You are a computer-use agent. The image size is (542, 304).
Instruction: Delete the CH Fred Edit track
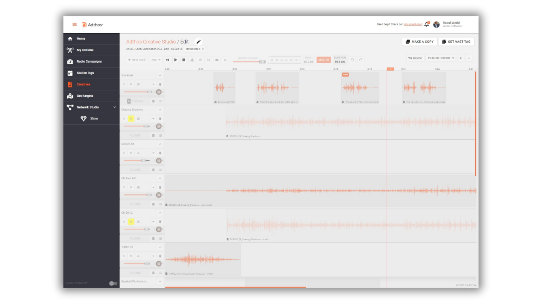tap(160, 187)
